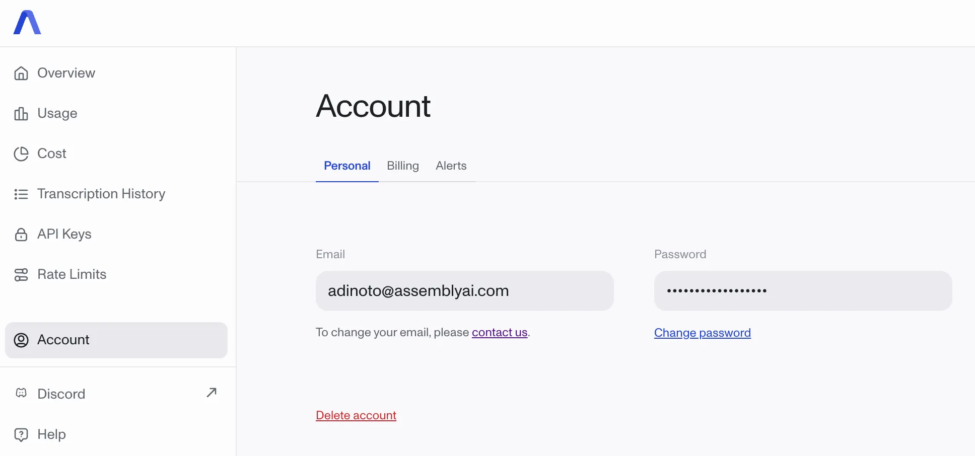This screenshot has height=456, width=975.
Task: Click the API Keys lock icon
Action: 21,235
